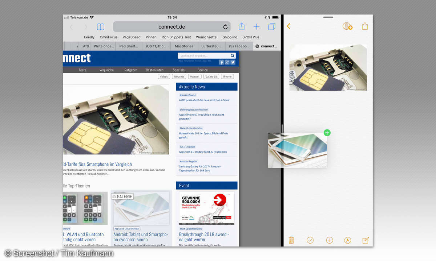
Task: Switch to the MacStories tab
Action: (x=184, y=46)
